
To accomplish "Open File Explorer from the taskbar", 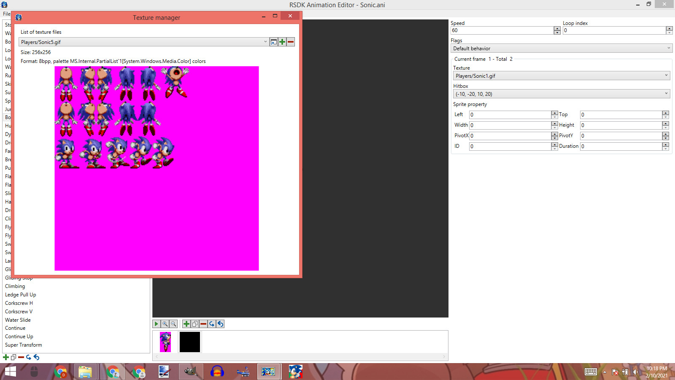I will coord(85,372).
